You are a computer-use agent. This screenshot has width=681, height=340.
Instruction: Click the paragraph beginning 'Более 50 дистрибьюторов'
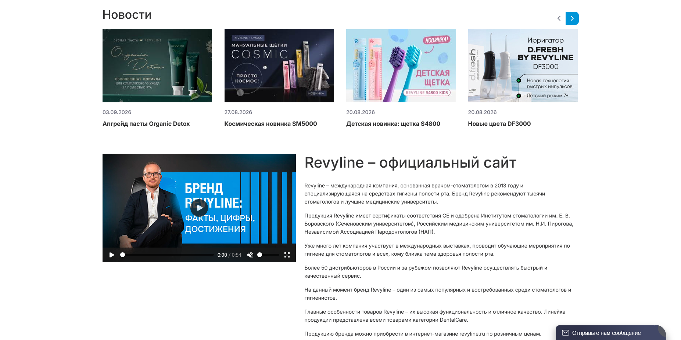coord(426,272)
